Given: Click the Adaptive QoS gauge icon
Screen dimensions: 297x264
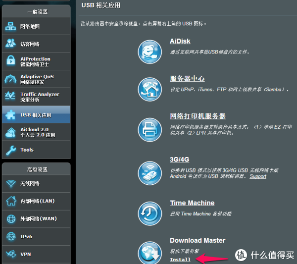Looking at the screenshot, I should 10,79.
